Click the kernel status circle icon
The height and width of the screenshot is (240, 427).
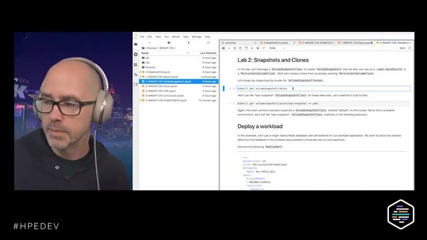(410, 48)
